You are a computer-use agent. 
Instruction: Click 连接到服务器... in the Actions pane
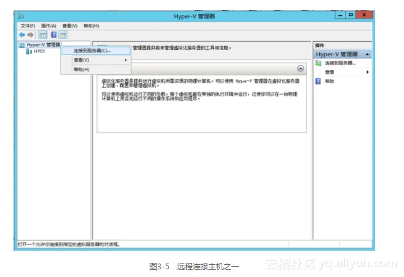(340, 63)
